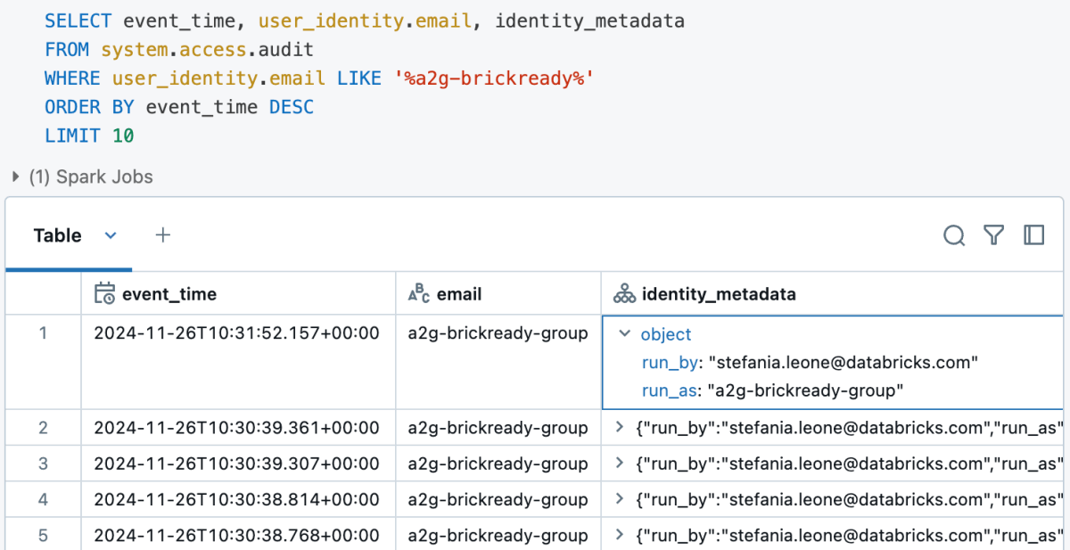Click the identity_metadata column header
This screenshot has width=1070, height=550.
(719, 293)
